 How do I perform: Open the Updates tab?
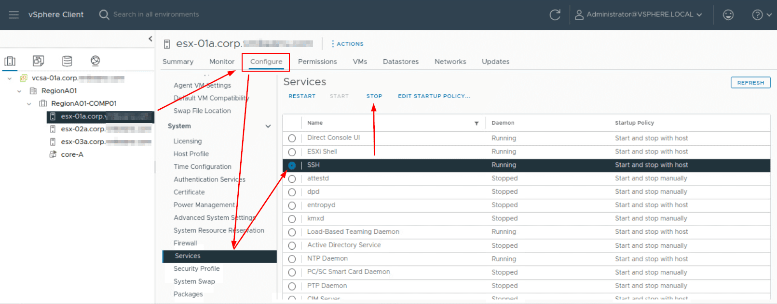[496, 62]
